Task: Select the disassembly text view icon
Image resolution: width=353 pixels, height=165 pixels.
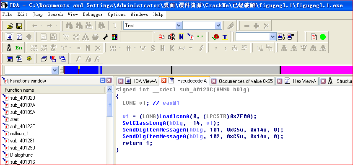Action: click(9, 37)
